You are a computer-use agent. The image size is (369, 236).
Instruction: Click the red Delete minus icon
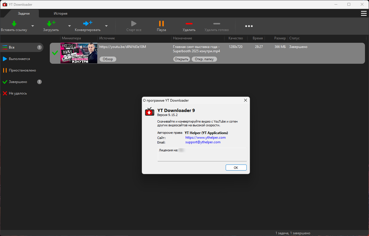pos(189,24)
